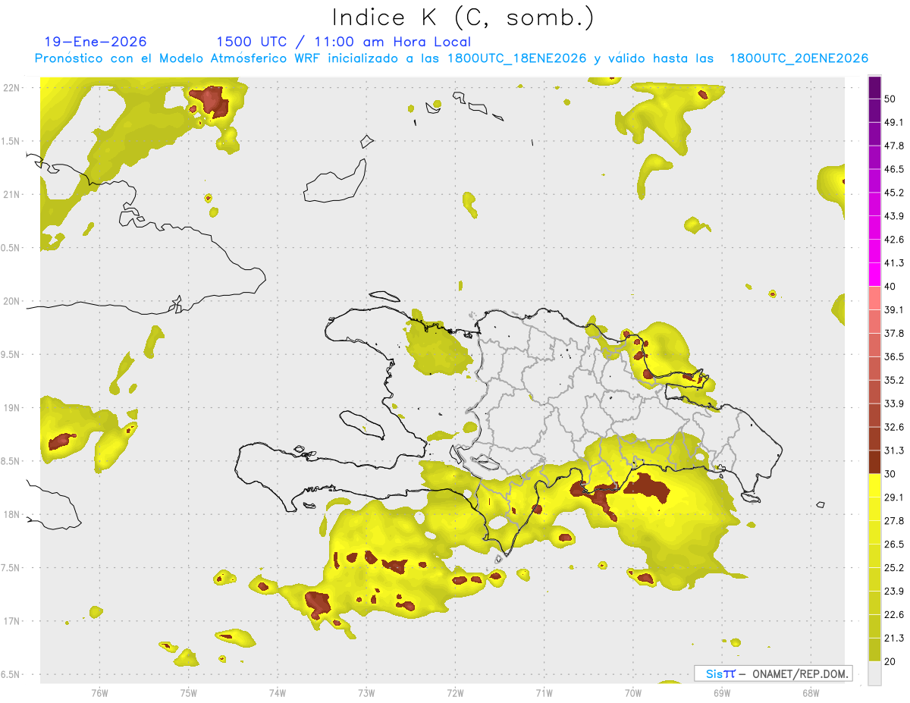Click the '69W' longitude label
The height and width of the screenshot is (703, 910).
pyautogui.click(x=722, y=693)
